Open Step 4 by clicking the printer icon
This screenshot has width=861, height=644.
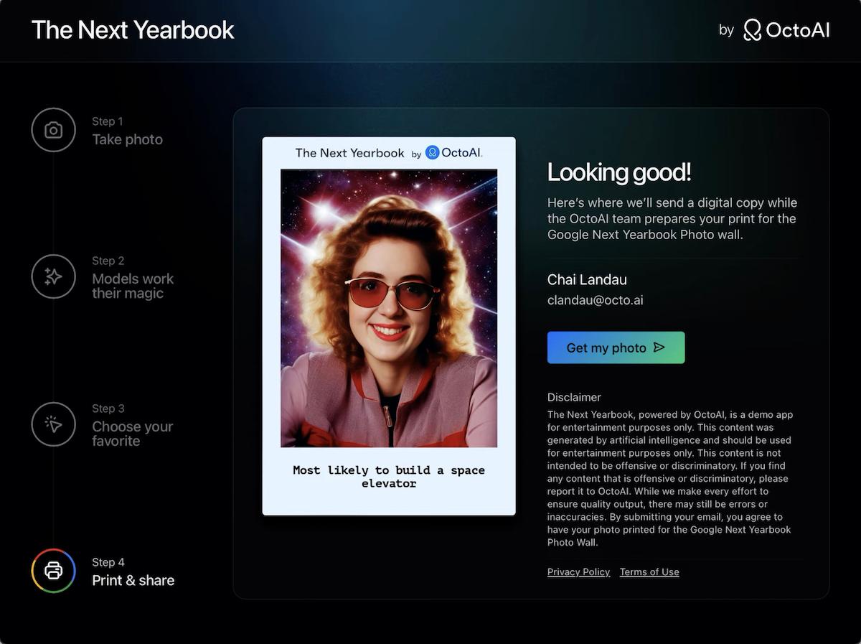coord(54,571)
